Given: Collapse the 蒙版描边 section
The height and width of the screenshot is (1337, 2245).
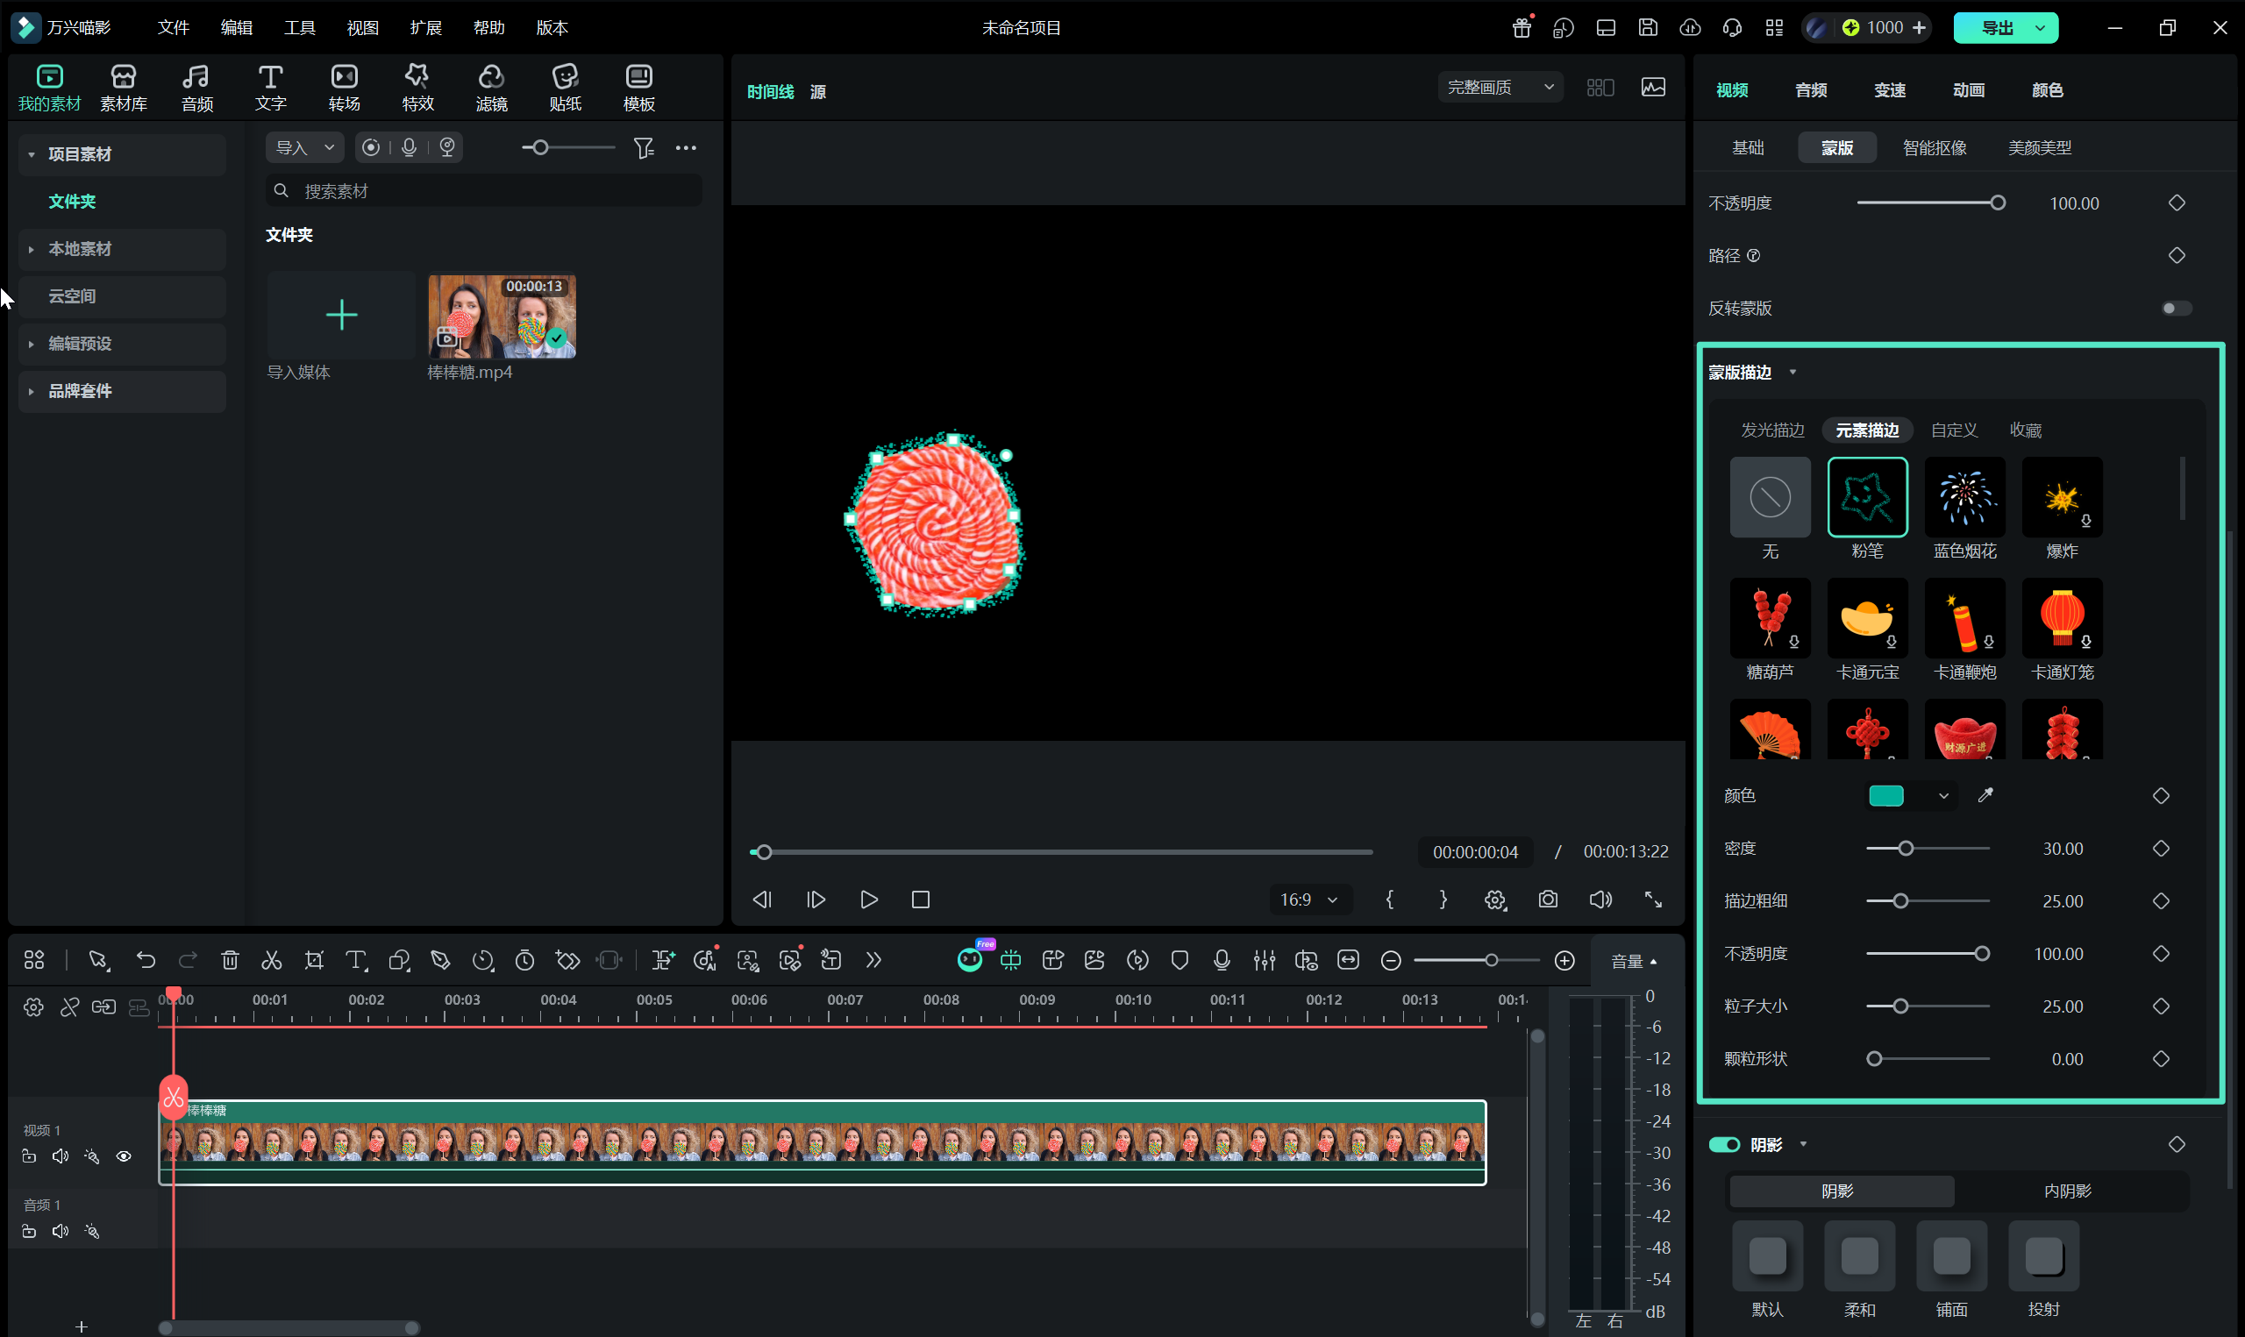Looking at the screenshot, I should click(1792, 372).
